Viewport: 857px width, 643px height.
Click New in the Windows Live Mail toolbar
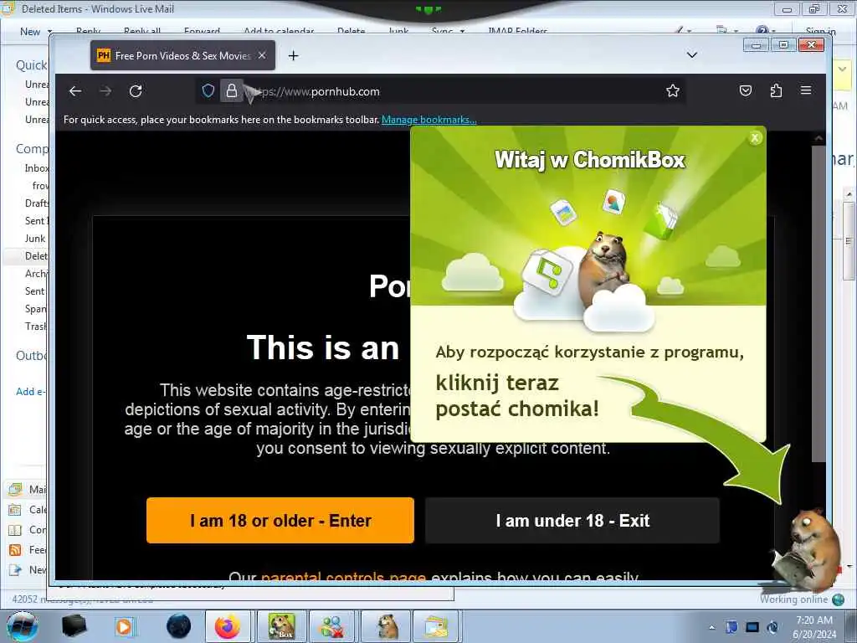[x=30, y=32]
